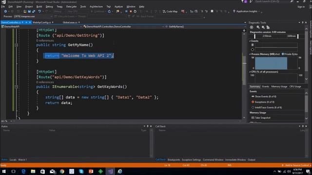Close the DemoController.cs tab
Screen dimensions: 312x175
30,22
